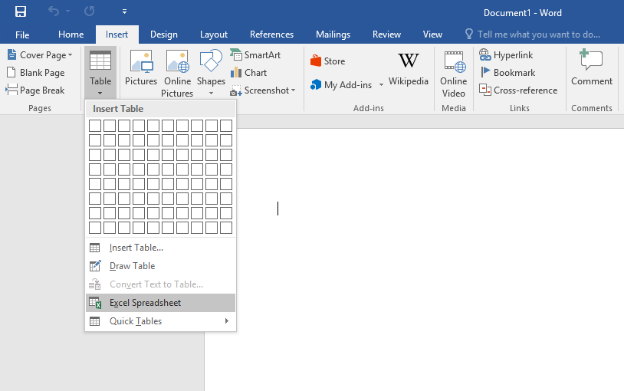
Task: Click in the document page at the text cursor
Action: 278,209
